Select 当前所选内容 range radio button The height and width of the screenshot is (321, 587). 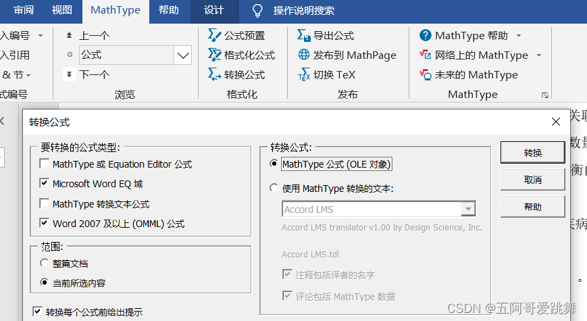point(44,282)
